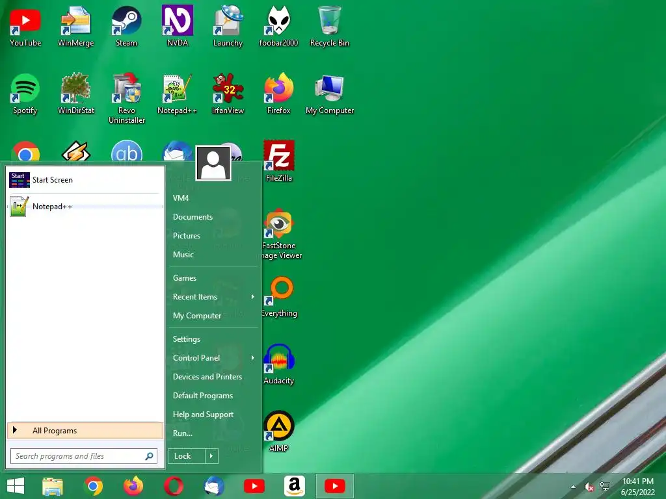Image resolution: width=666 pixels, height=499 pixels.
Task: Open the network tray icon
Action: 604,487
